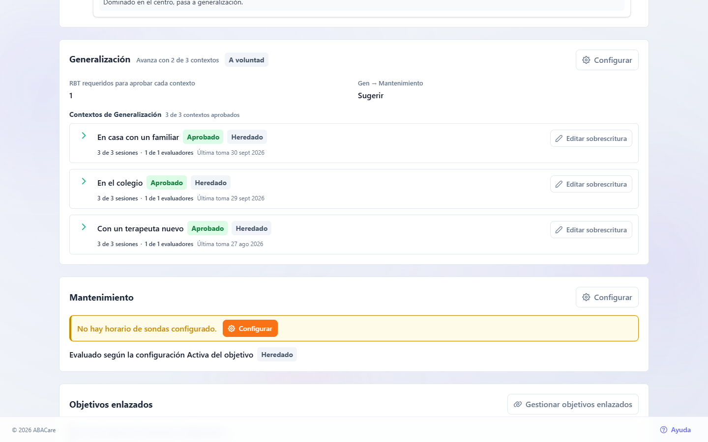This screenshot has height=442, width=708.
Task: Click 'Última toma 27 ago 2026' text
Action: point(230,244)
